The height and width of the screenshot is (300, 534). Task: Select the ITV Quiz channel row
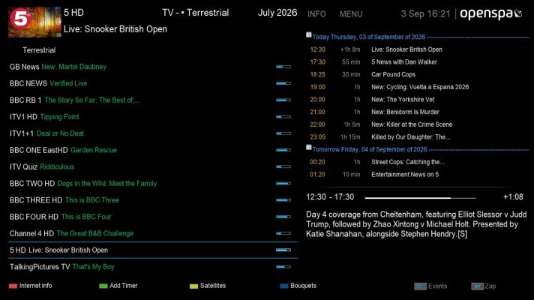pos(152,166)
